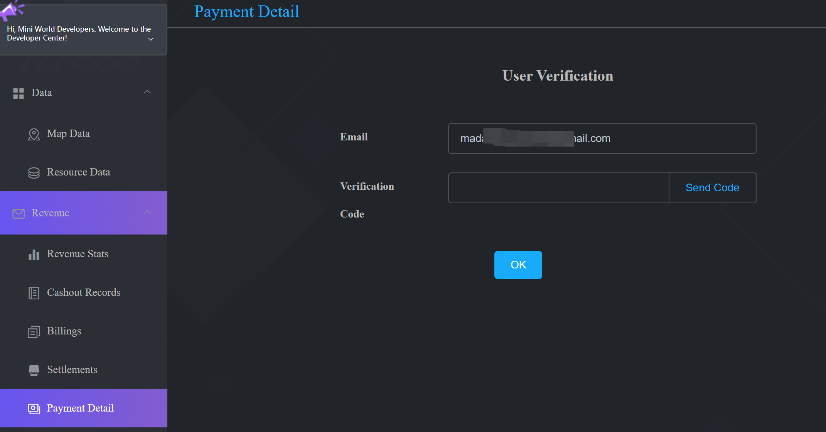This screenshot has height=432, width=826.
Task: Collapse the Data section chevron
Action: 147,92
